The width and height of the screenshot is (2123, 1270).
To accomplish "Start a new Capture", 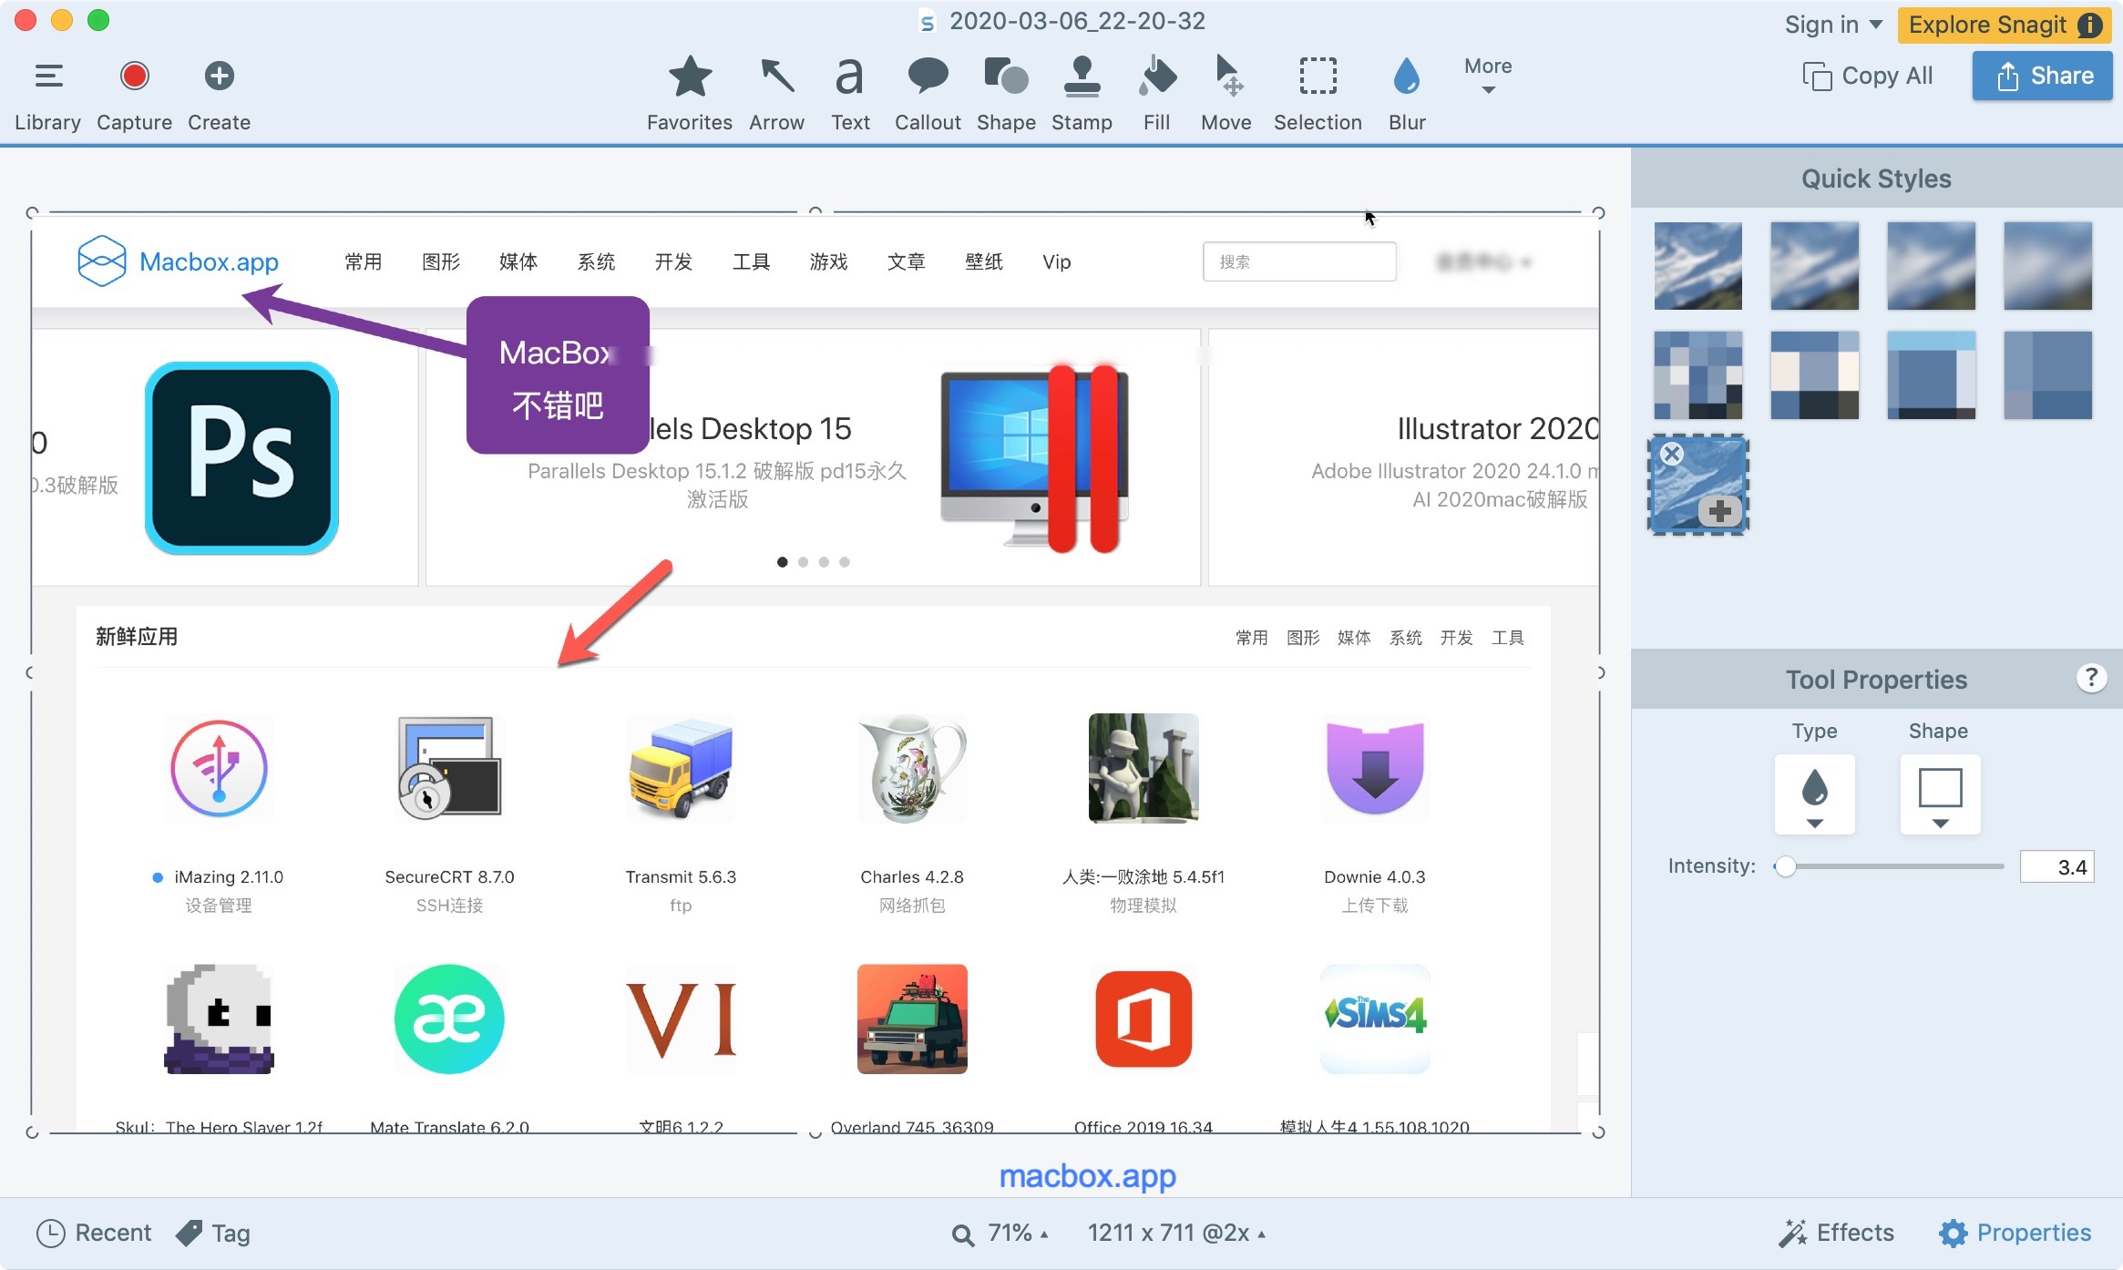I will point(134,92).
